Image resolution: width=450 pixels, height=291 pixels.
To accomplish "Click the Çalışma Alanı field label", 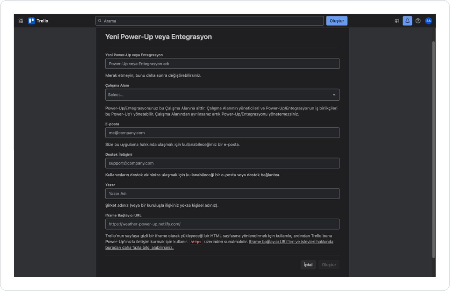I will [x=117, y=85].
